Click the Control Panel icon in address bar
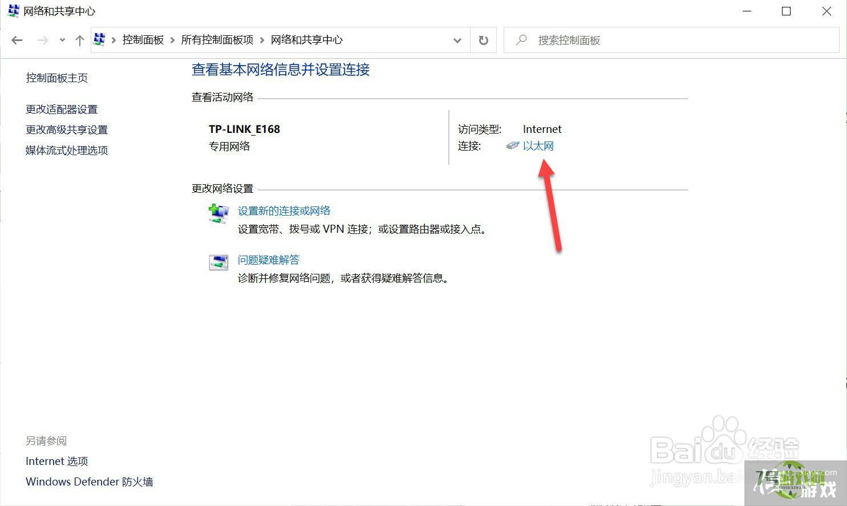 point(100,39)
